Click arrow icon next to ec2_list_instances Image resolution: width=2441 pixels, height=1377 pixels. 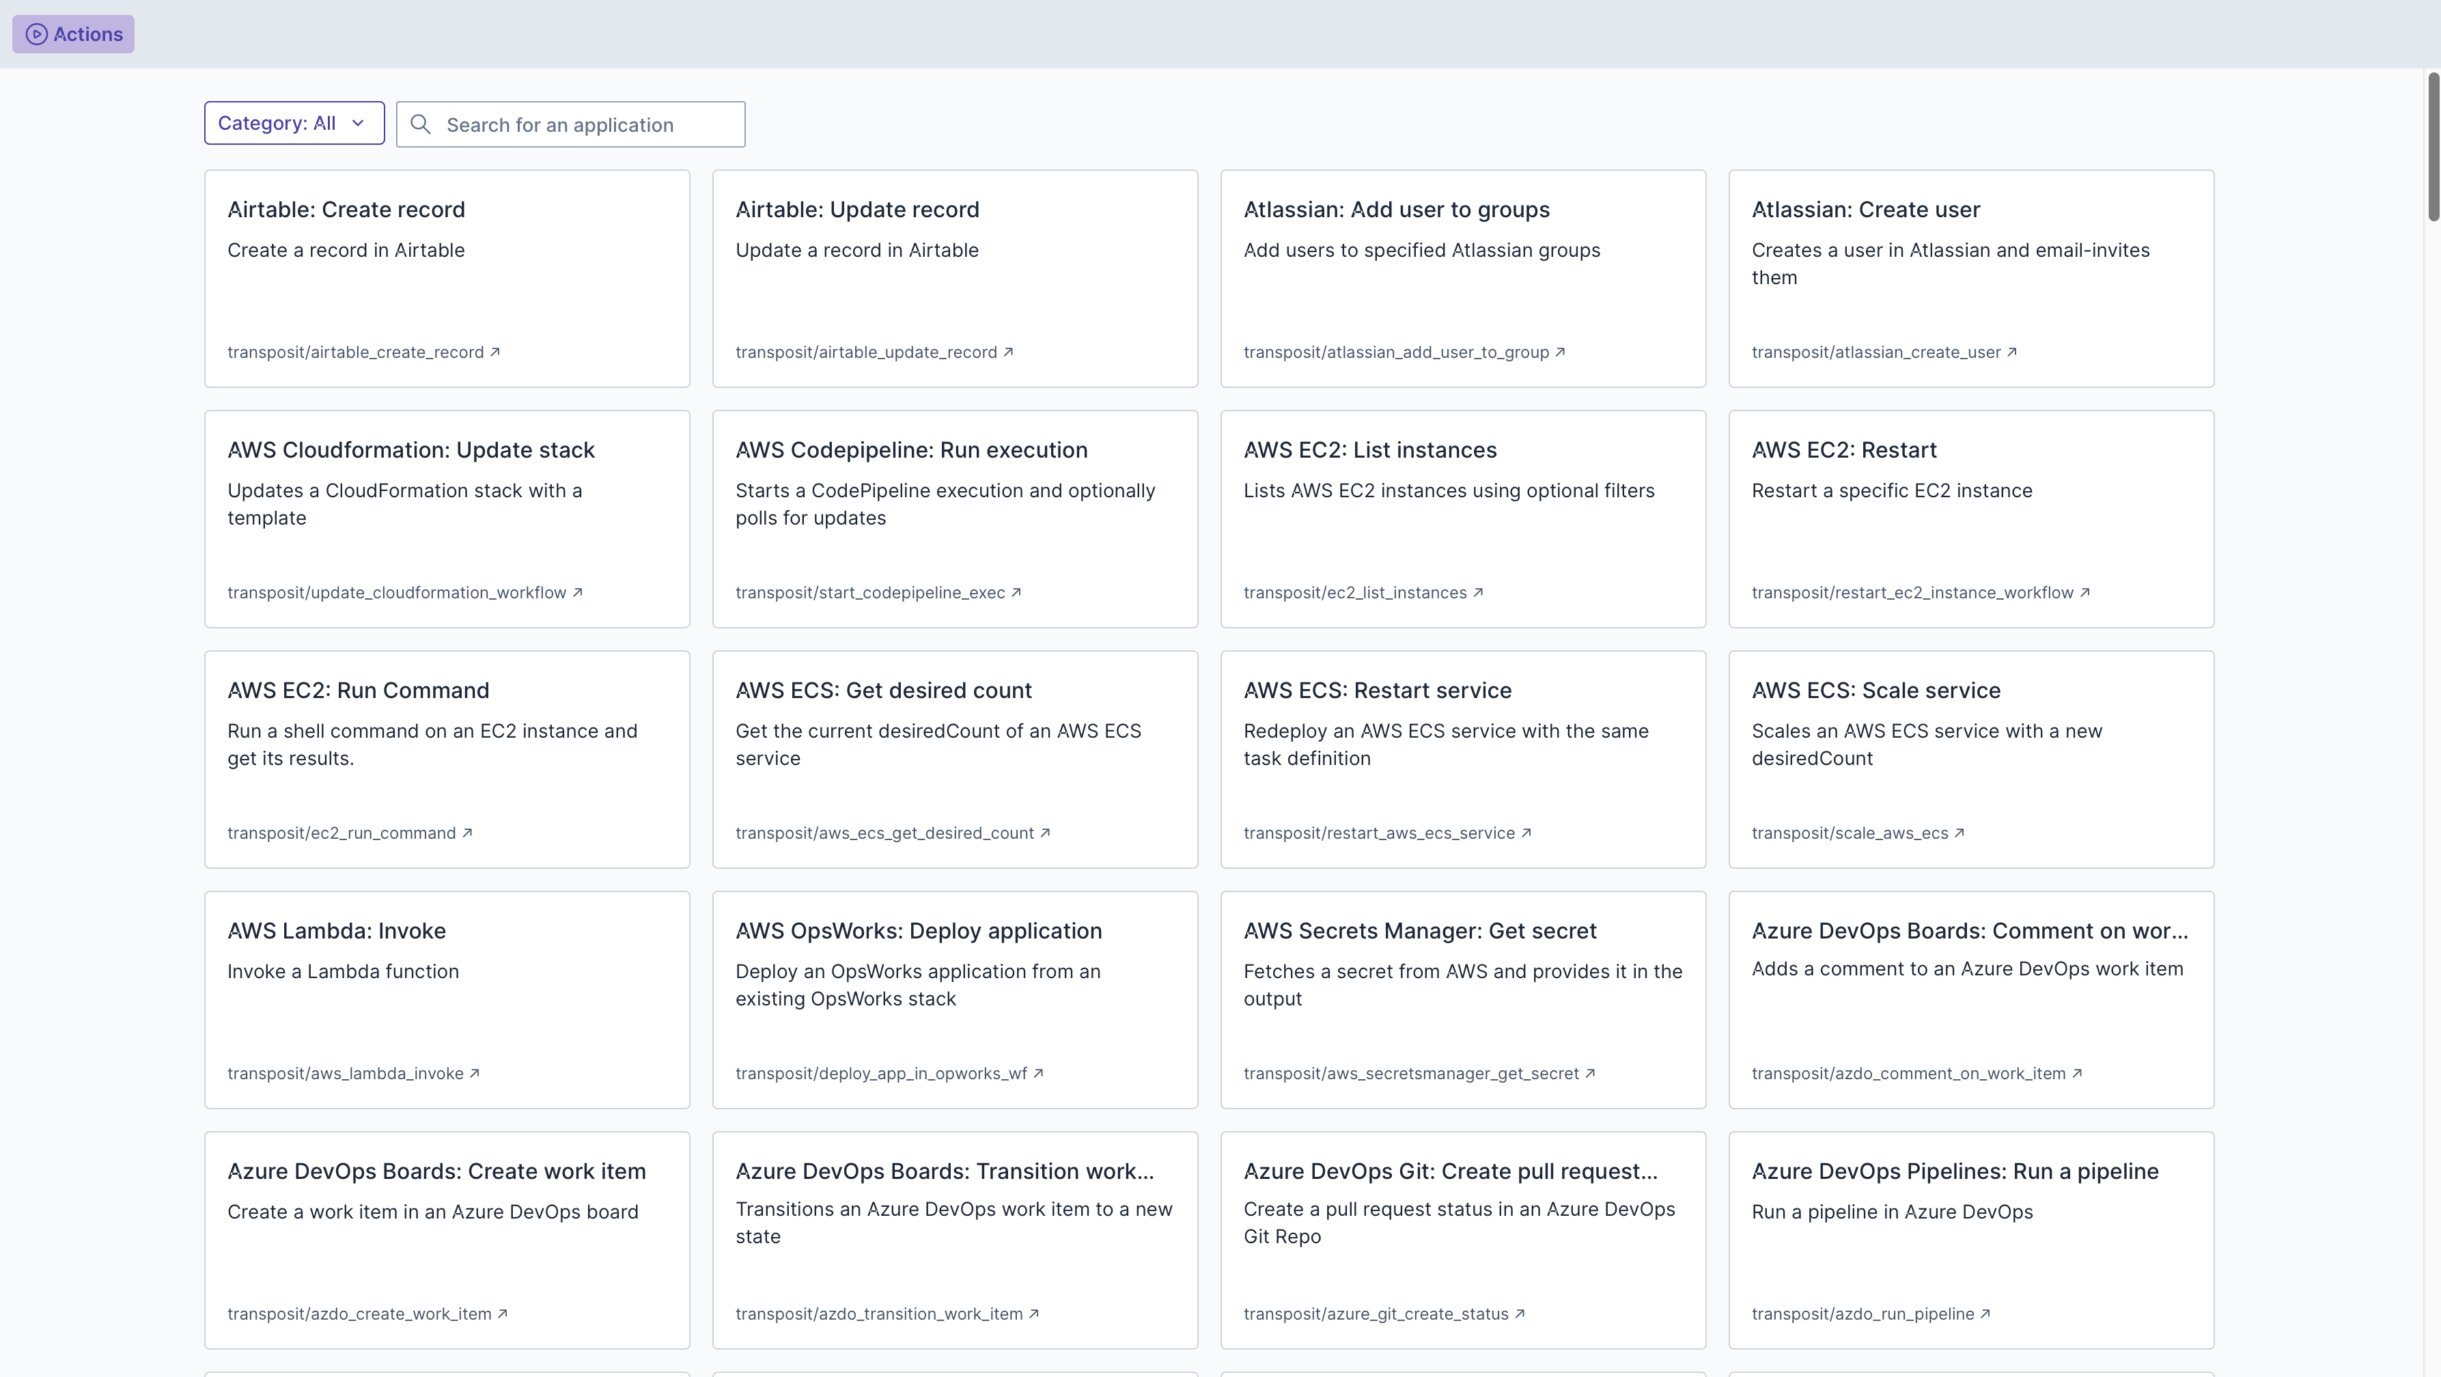(x=1478, y=592)
